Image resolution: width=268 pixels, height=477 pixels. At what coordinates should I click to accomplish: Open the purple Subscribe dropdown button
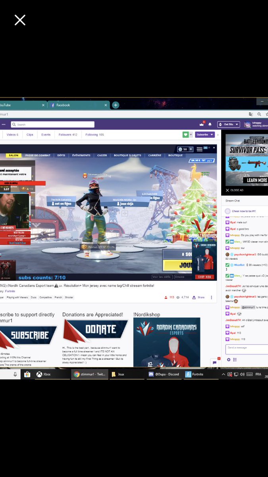click(205, 135)
